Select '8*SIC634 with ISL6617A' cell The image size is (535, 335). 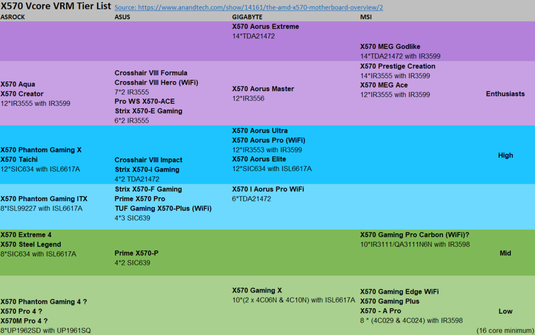(x=38, y=254)
